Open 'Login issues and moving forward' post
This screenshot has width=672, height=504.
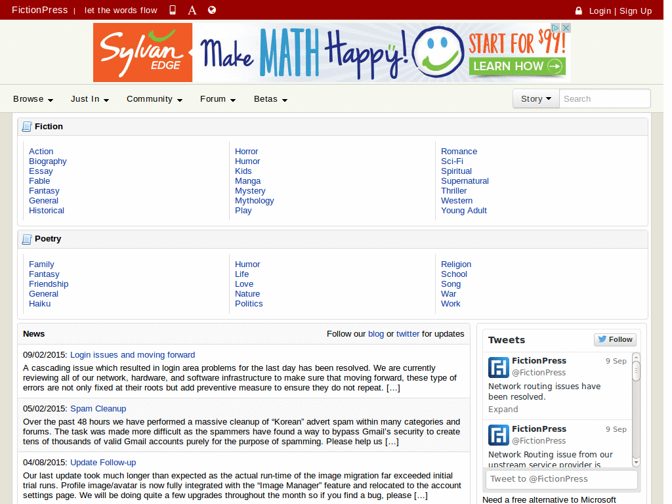(133, 355)
